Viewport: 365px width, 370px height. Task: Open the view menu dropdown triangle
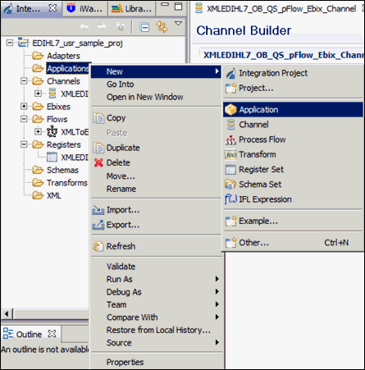point(178,24)
